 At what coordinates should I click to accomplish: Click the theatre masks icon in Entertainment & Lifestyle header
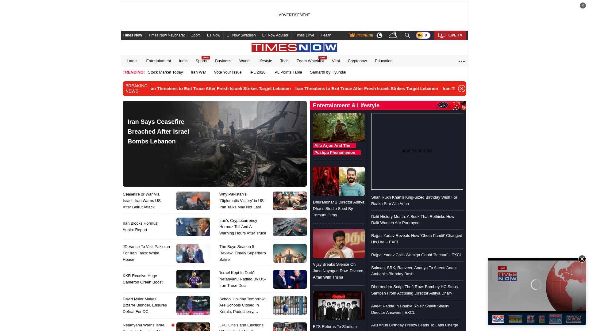[442, 105]
